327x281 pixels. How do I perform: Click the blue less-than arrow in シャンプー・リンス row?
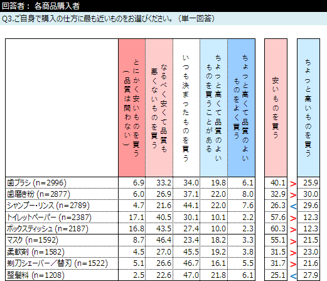click(x=293, y=207)
